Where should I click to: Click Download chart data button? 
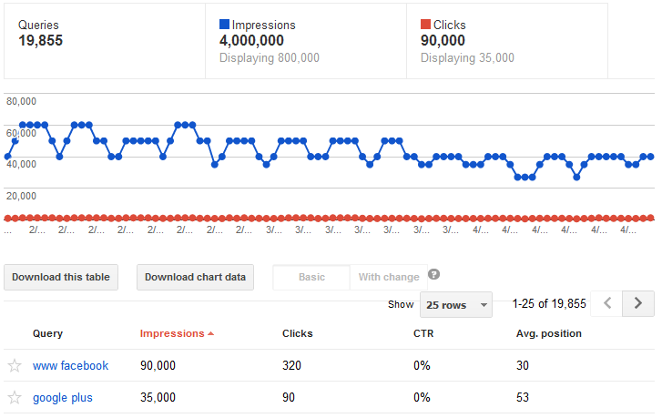tap(195, 277)
